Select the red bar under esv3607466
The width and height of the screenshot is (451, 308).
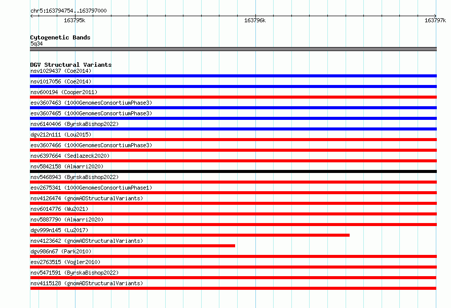tap(233, 150)
